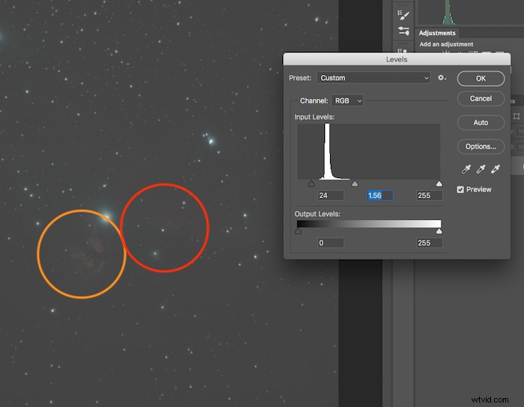
Task: Open the Preset dropdown showing Custom
Action: (x=374, y=78)
